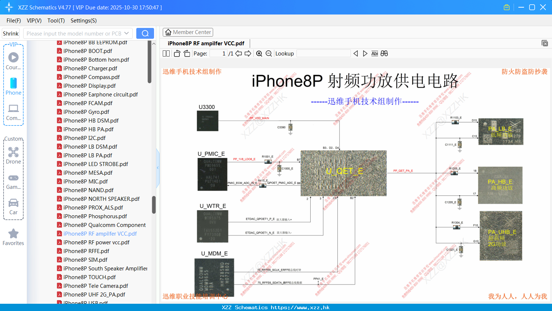552x311 pixels.
Task: Select the Phone category icon
Action: [x=13, y=86]
